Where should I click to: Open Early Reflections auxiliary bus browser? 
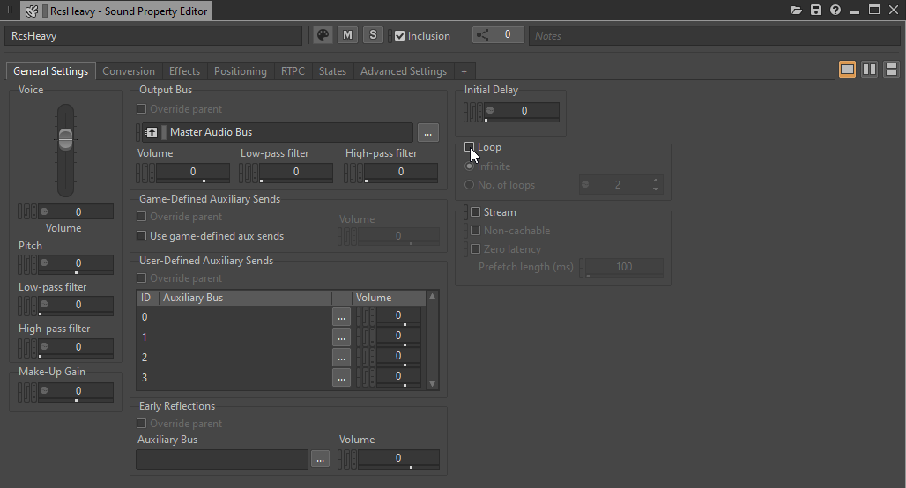click(320, 459)
